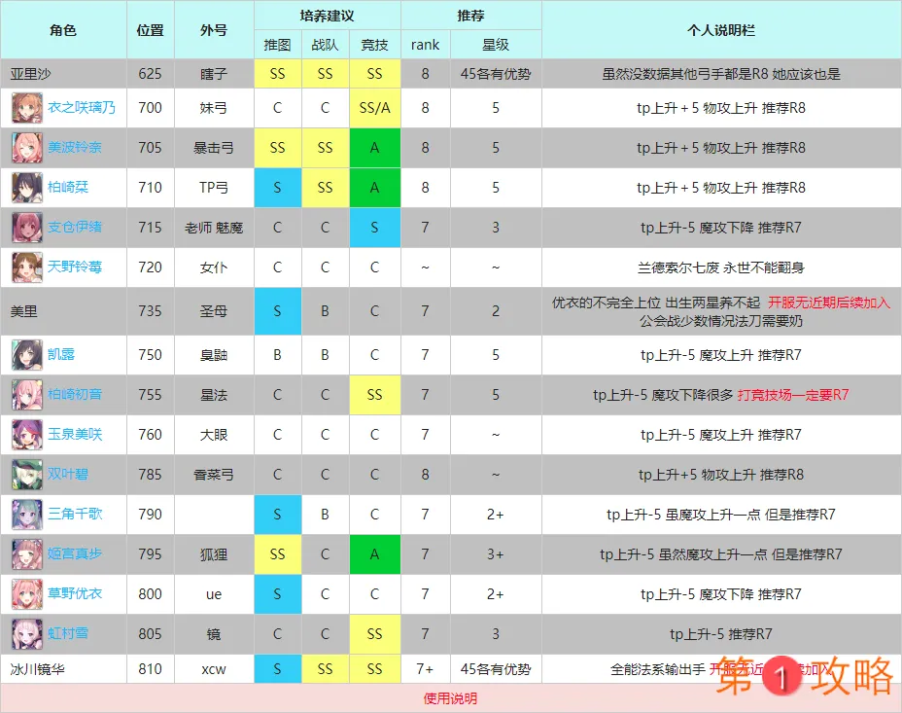Click the 虽然没数据其他弓手都是R8 note
Screen dimensions: 902x713
pos(721,74)
